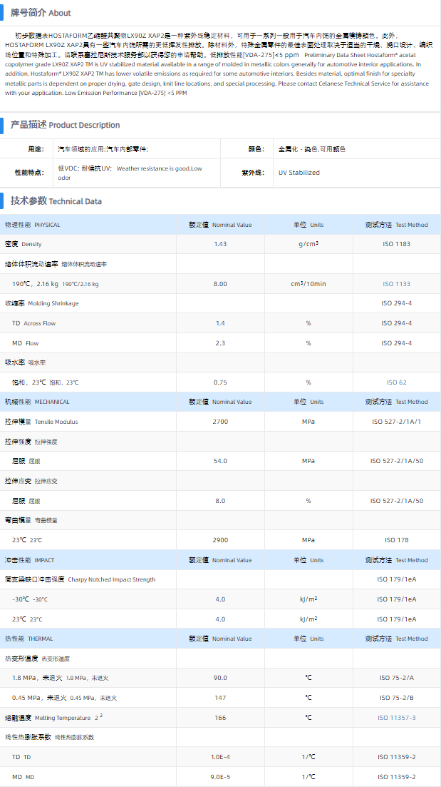Click ISO 75-2/A test method entry
This screenshot has height=787, width=441.
tap(397, 678)
